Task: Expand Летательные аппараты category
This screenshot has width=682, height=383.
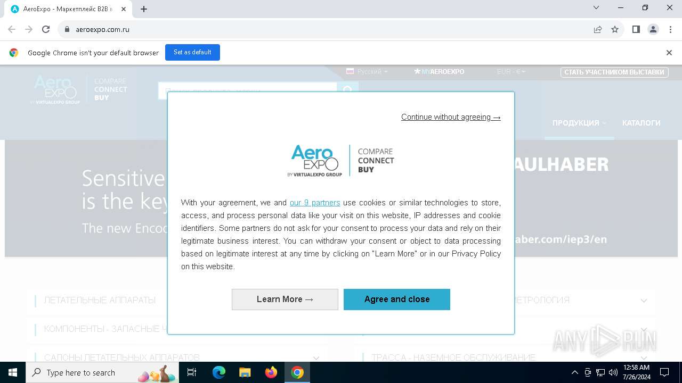Action: 100,300
